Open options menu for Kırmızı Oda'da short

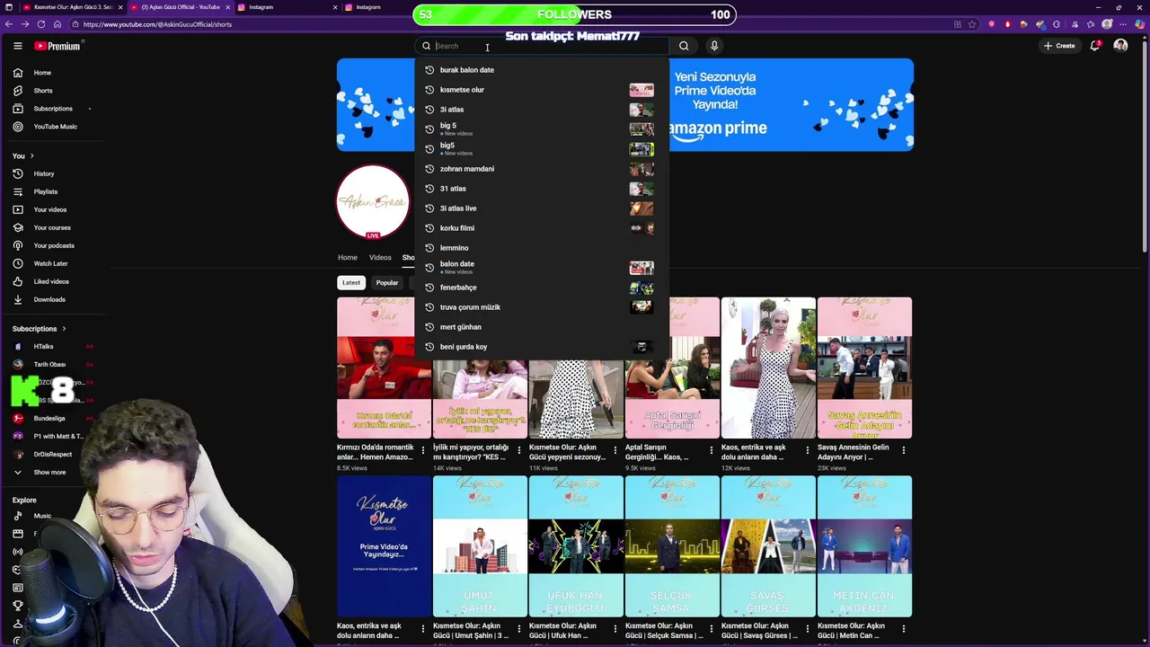point(423,449)
